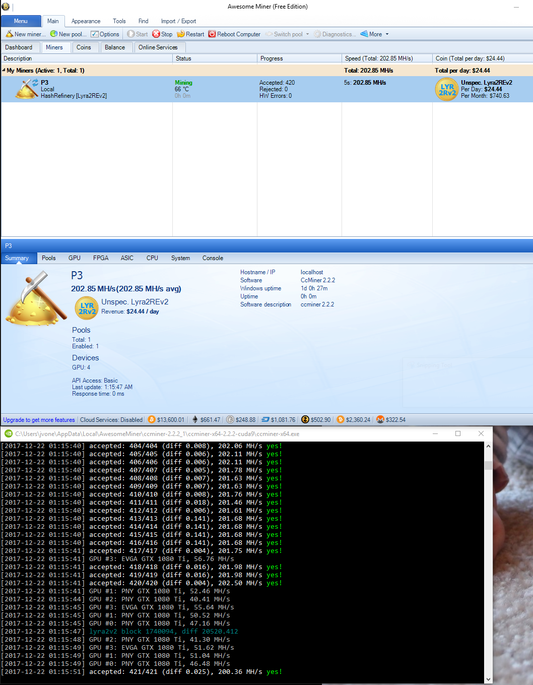Collapse the My Miners group

[x=4, y=70]
